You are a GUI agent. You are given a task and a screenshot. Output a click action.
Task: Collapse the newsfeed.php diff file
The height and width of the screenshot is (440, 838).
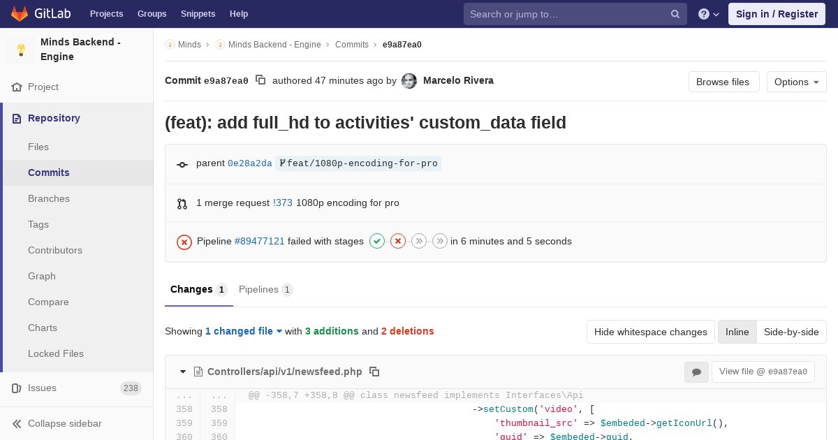(x=183, y=372)
